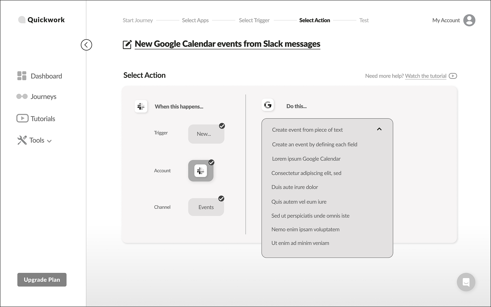Open the Trigger 'New...' dropdown
The width and height of the screenshot is (491, 307).
tap(206, 134)
